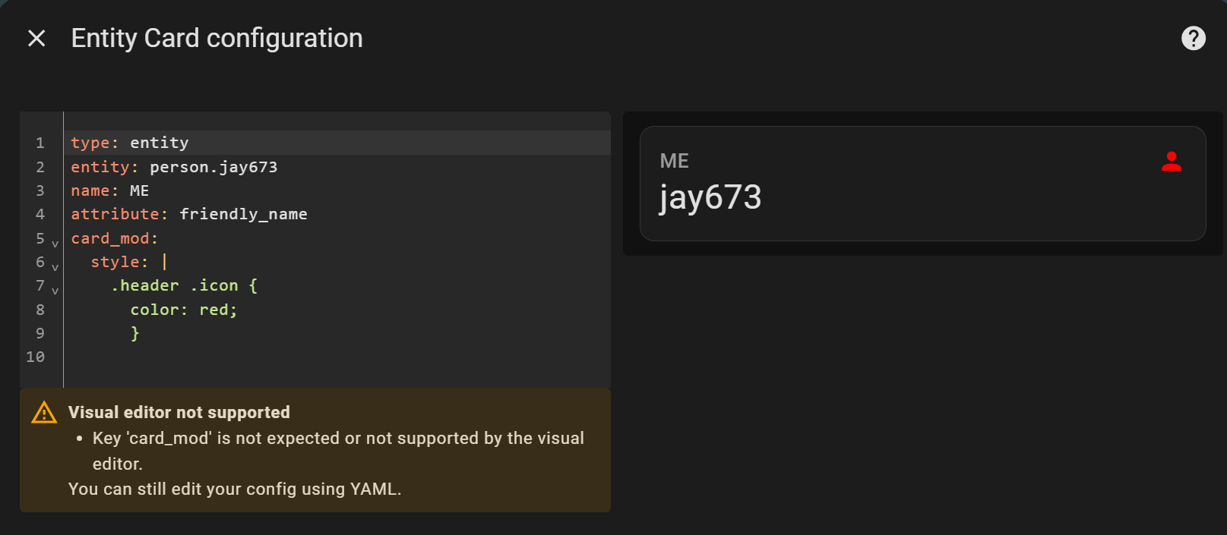
Task: Click the 'Visual editor not supported' warning heading
Action: click(x=179, y=412)
